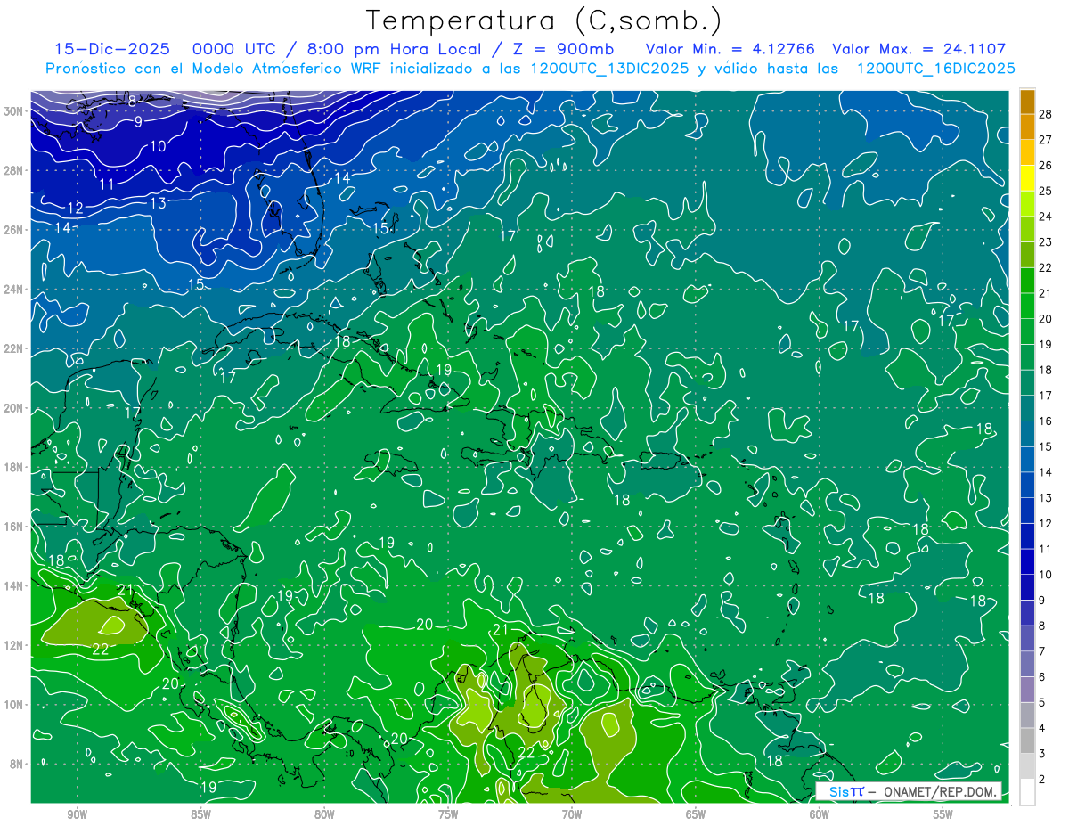Click the "12N" latitude axis label
The width and height of the screenshot is (1069, 826).
15,645
